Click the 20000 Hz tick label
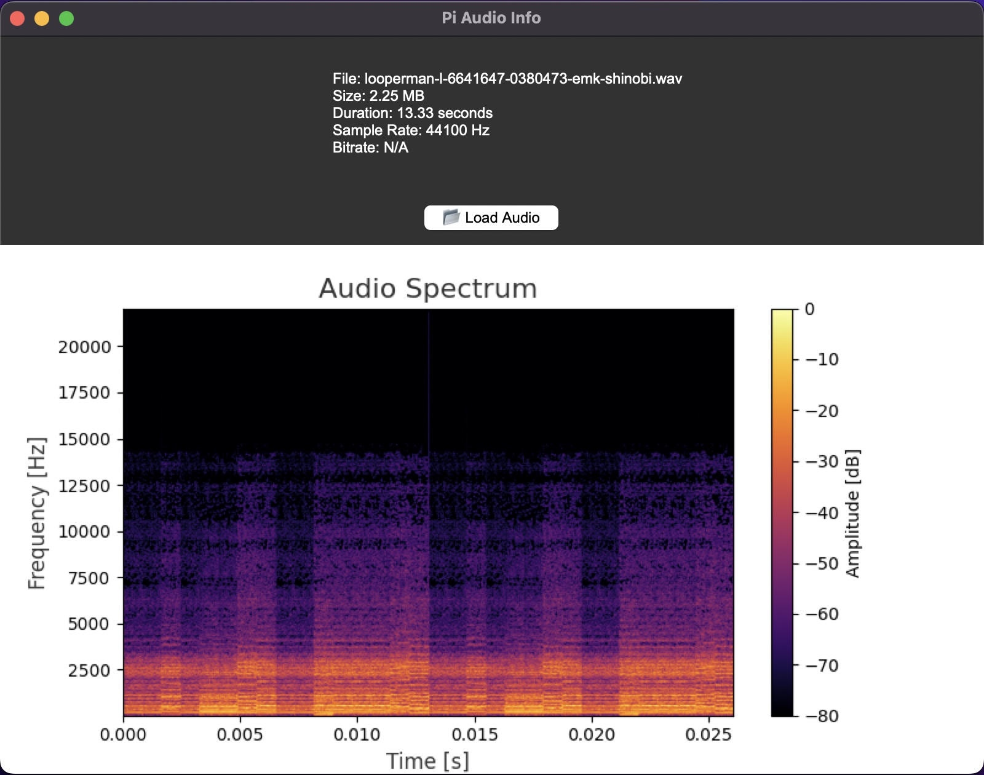 (85, 346)
